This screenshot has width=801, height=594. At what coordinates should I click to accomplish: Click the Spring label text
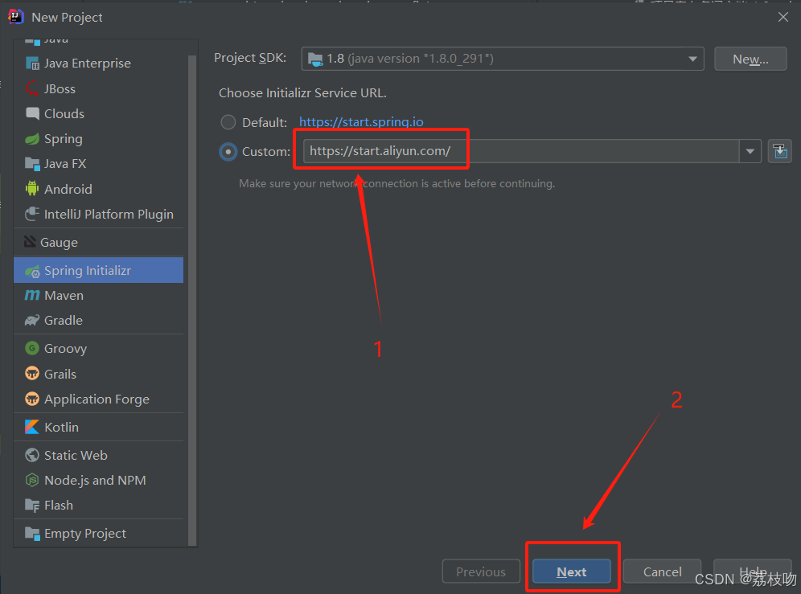point(63,139)
